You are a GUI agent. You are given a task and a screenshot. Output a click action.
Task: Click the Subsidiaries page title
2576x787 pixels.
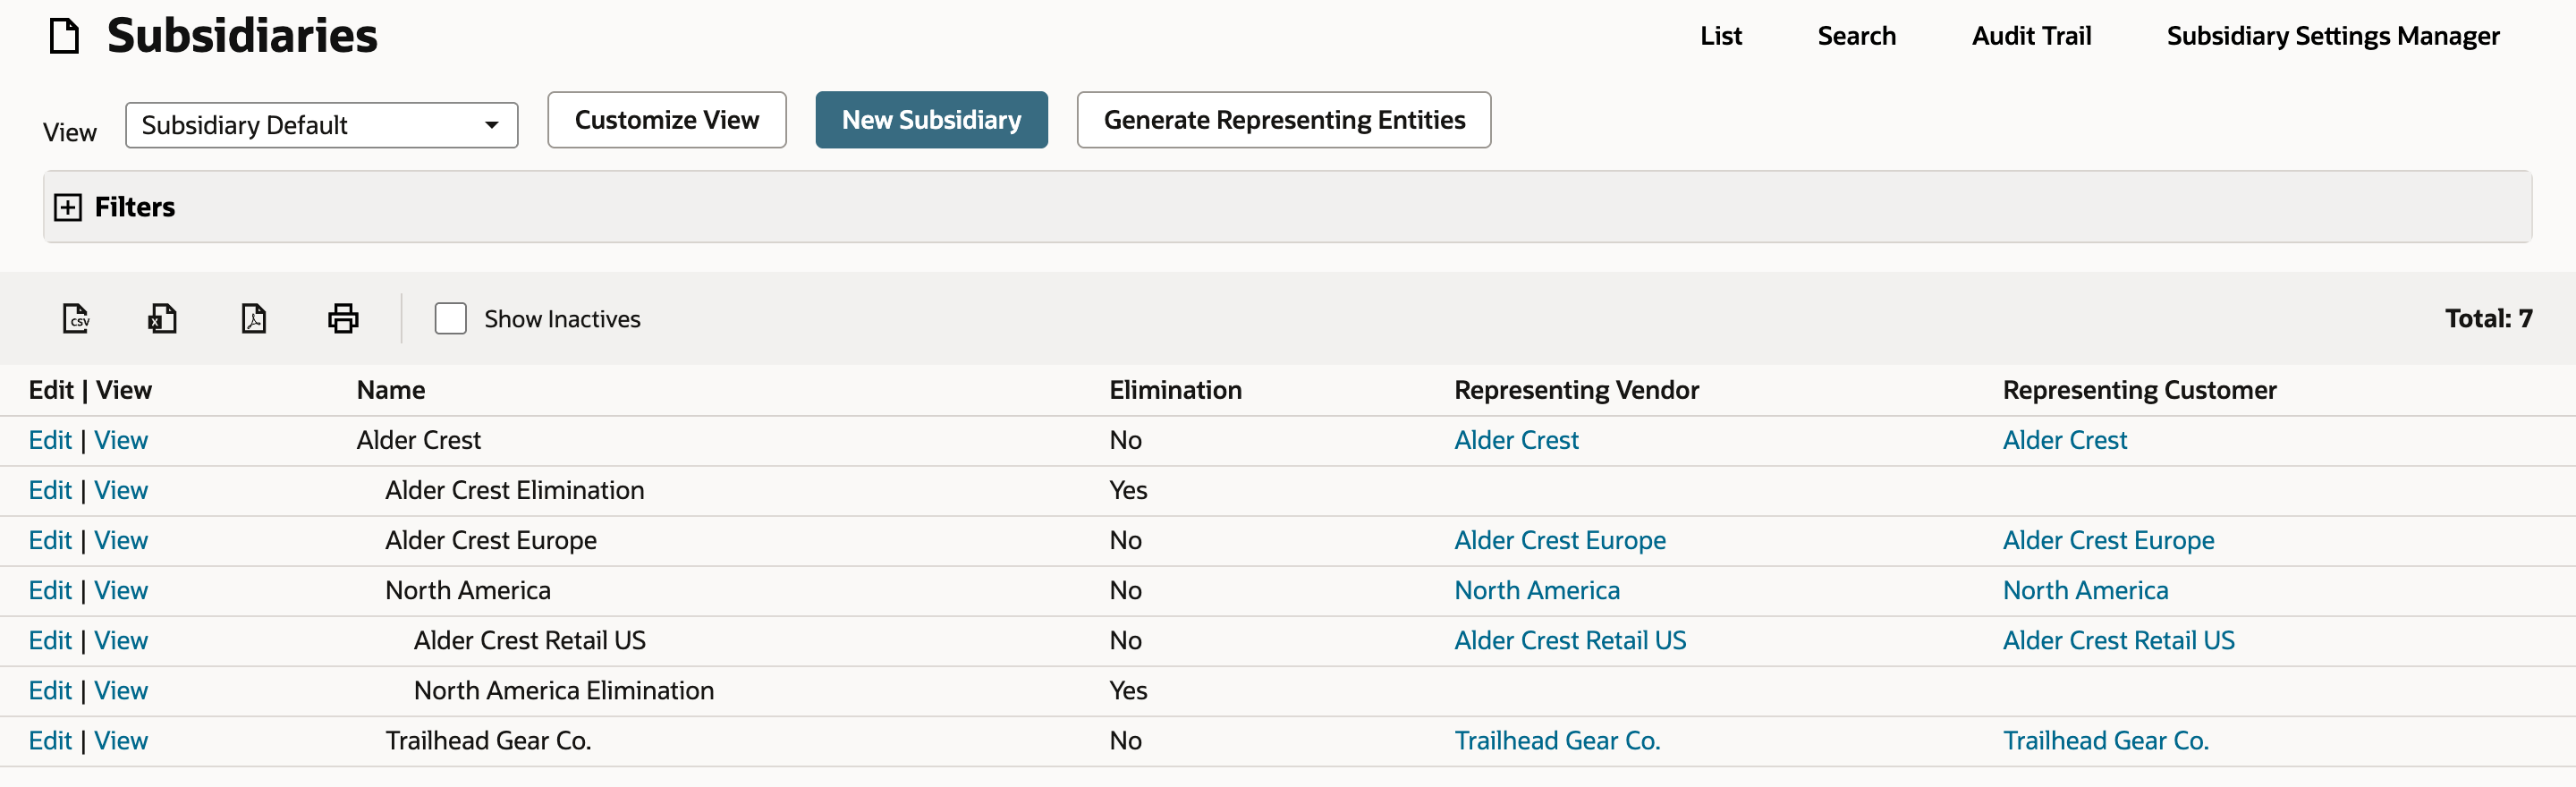coord(242,36)
